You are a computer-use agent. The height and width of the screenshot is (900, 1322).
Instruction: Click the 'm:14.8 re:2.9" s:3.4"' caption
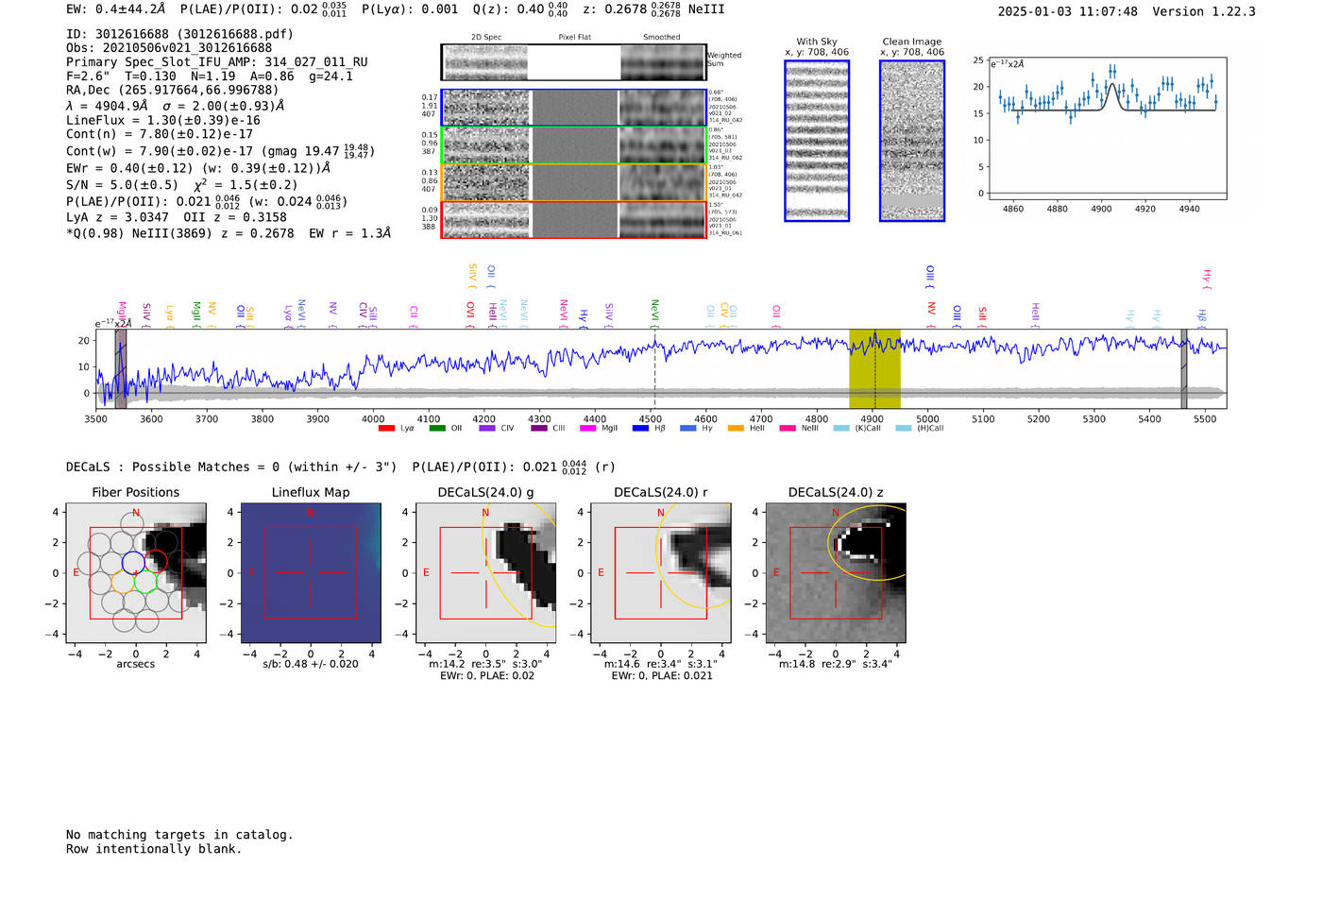836,664
